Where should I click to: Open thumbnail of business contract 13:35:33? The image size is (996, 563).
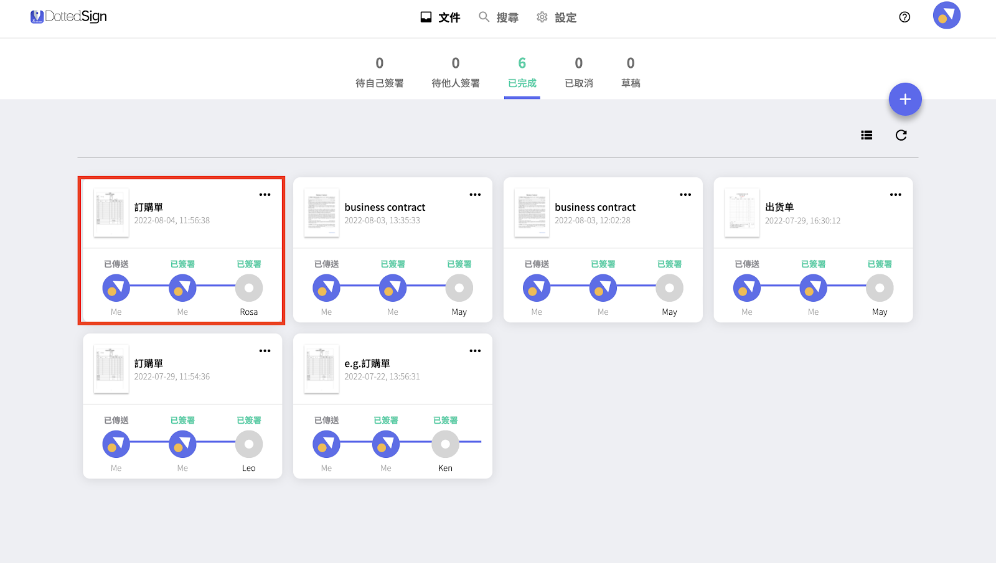pyautogui.click(x=322, y=213)
